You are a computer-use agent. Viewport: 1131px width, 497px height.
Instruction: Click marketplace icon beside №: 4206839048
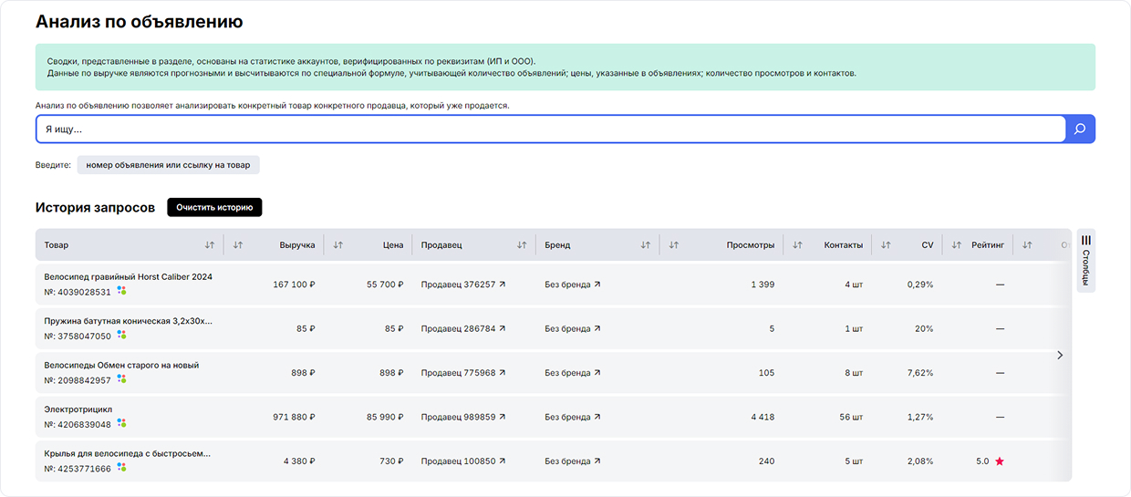[x=121, y=424]
